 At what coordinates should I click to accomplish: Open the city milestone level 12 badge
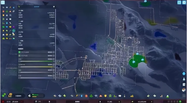(x=10, y=95)
